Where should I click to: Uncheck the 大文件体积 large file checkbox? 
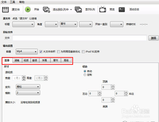pyautogui.click(x=41, y=52)
